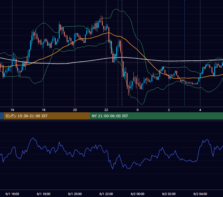This screenshot has height=197, width=223.
Task: Click the hour label 22 on the time axis
Action: pos(106,110)
